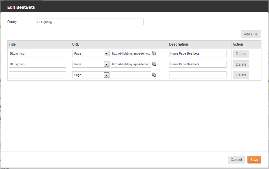Click the first row Title input
This screenshot has width=269, height=169.
coord(37,53)
